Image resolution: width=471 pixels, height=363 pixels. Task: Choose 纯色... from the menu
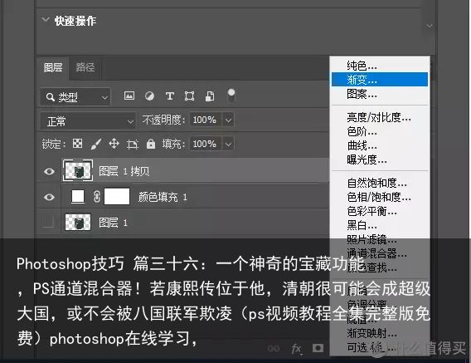(x=380, y=66)
